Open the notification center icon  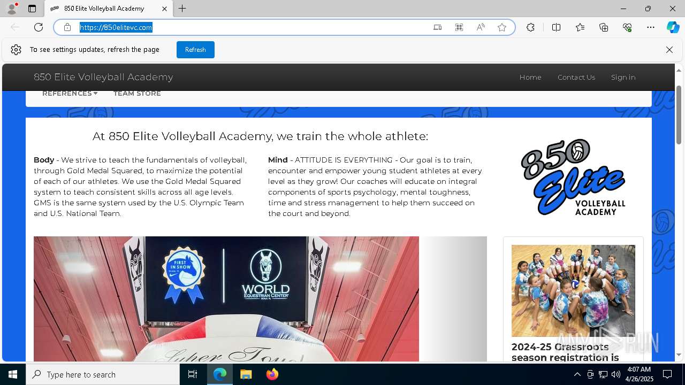[667, 374]
